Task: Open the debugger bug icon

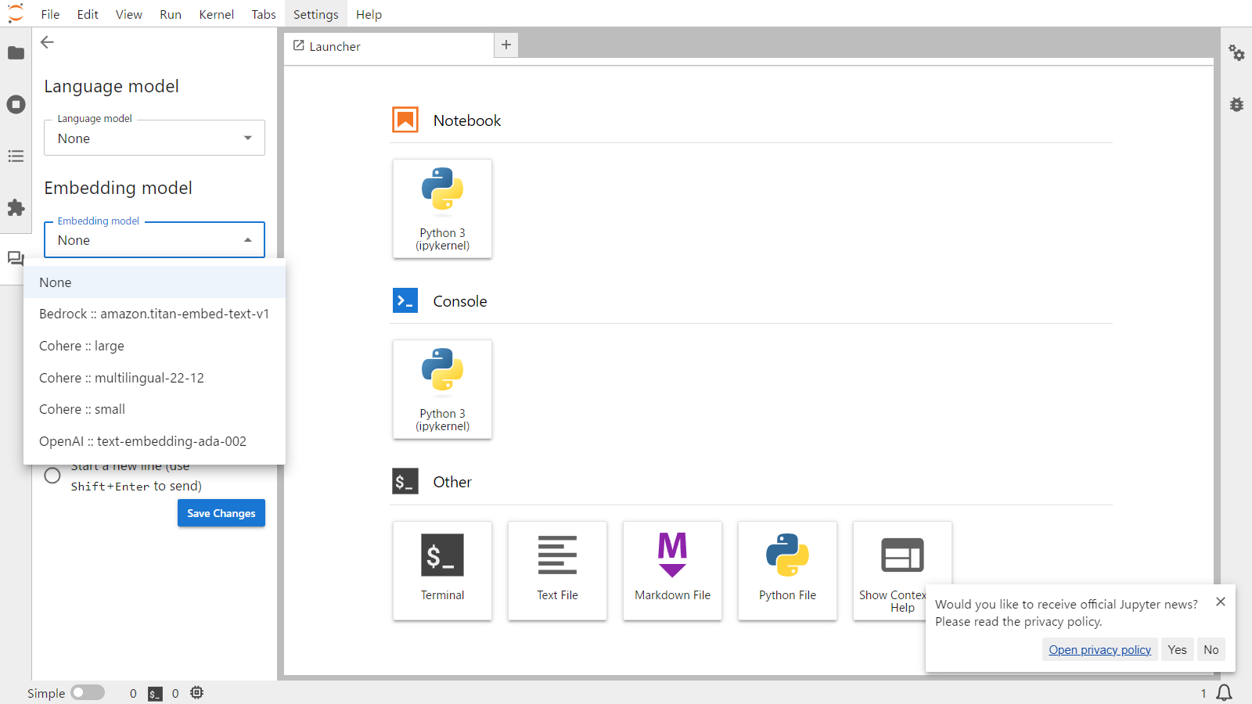Action: [x=1236, y=105]
